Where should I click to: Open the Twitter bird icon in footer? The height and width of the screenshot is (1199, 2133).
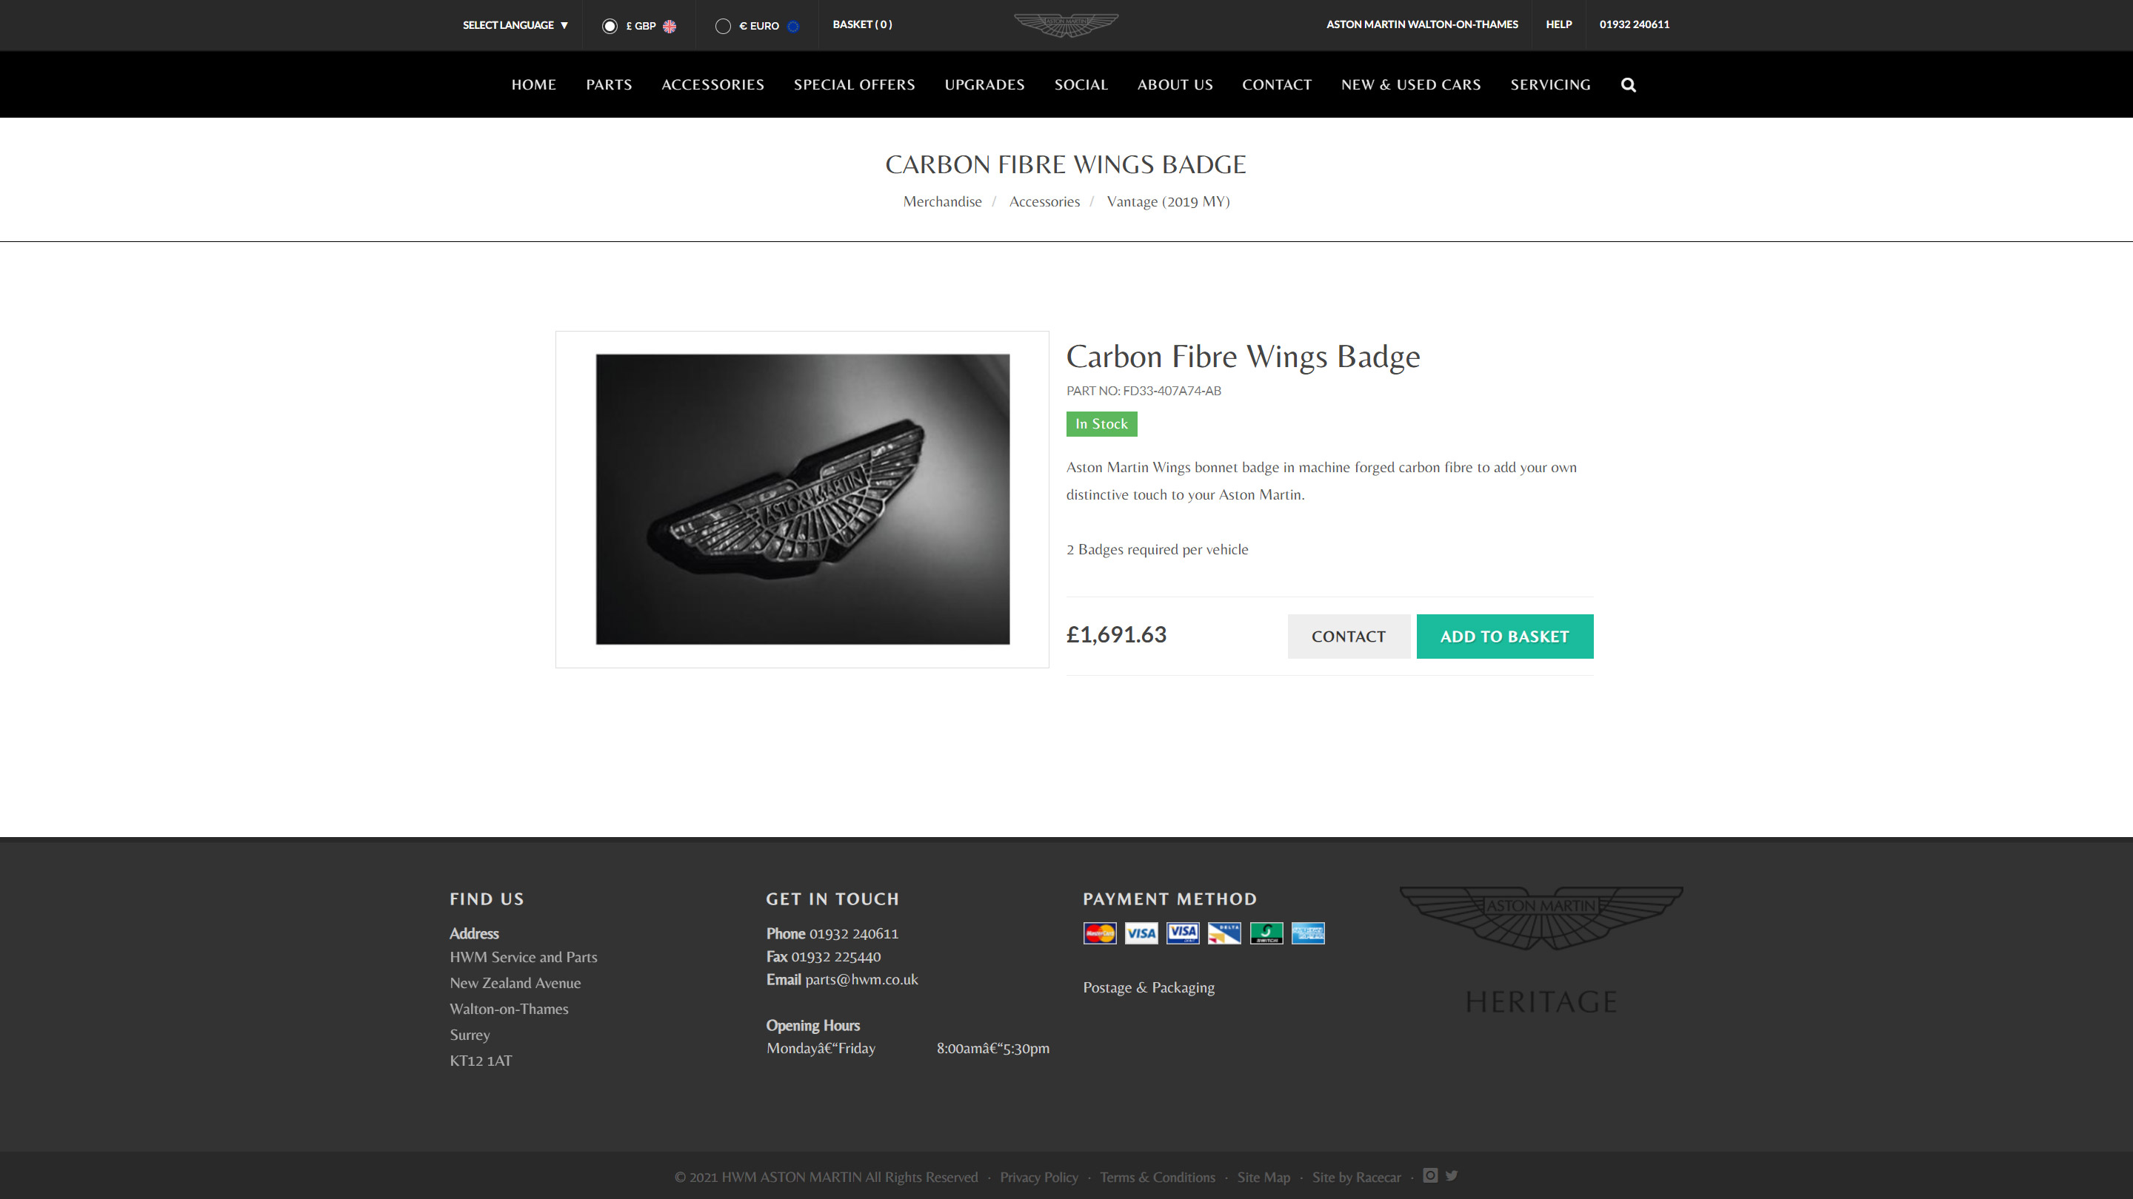point(1452,1175)
